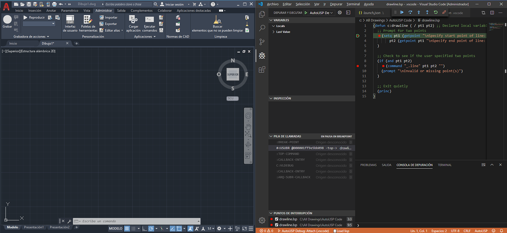Switch to Presentación1 layout tab
507x233 pixels.
point(34,227)
